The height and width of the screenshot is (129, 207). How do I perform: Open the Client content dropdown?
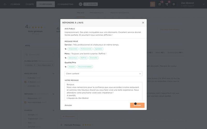click(x=103, y=74)
